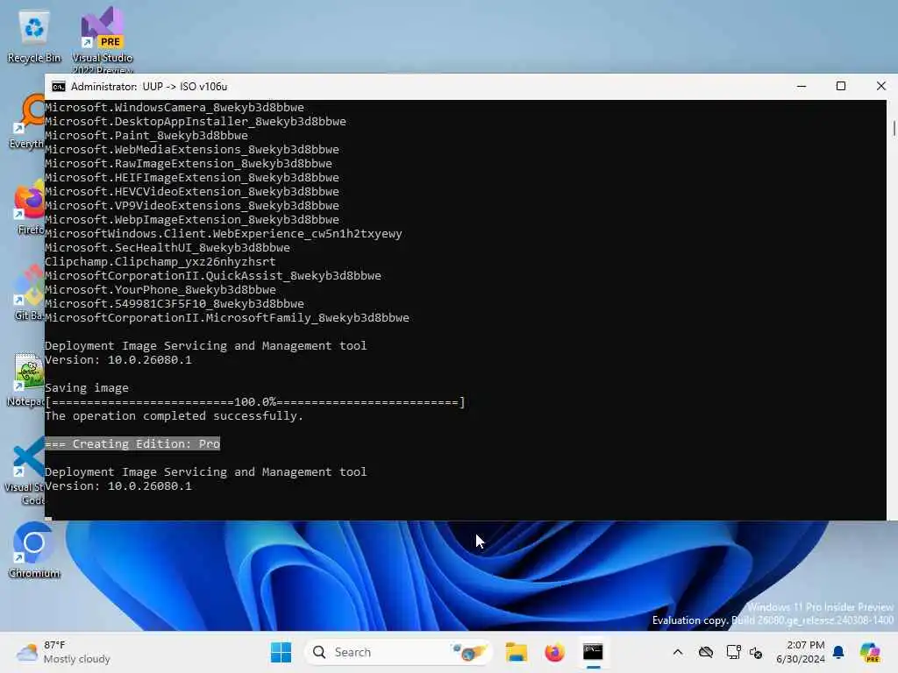Click 'Microsoft.HEVCVideoExtension_8wekyb3d8bbwe' line
Image resolution: width=898 pixels, height=673 pixels.
192,191
